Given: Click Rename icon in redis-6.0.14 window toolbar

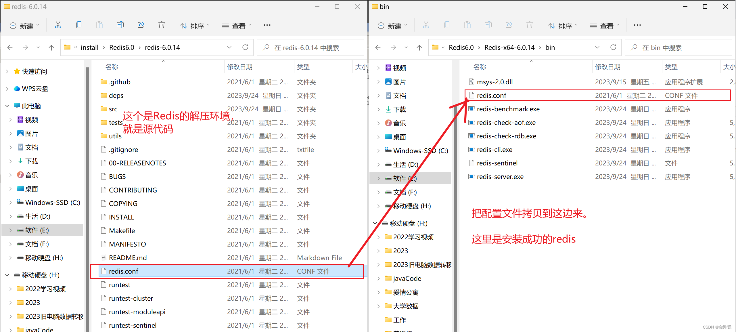Looking at the screenshot, I should click(x=120, y=25).
